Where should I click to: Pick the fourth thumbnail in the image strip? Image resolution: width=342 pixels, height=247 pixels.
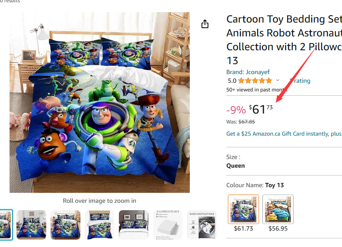pos(99,224)
